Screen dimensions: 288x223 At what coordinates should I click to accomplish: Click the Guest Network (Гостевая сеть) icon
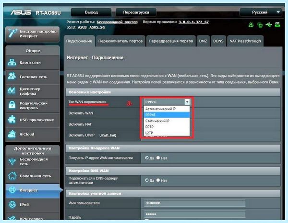pos(12,77)
